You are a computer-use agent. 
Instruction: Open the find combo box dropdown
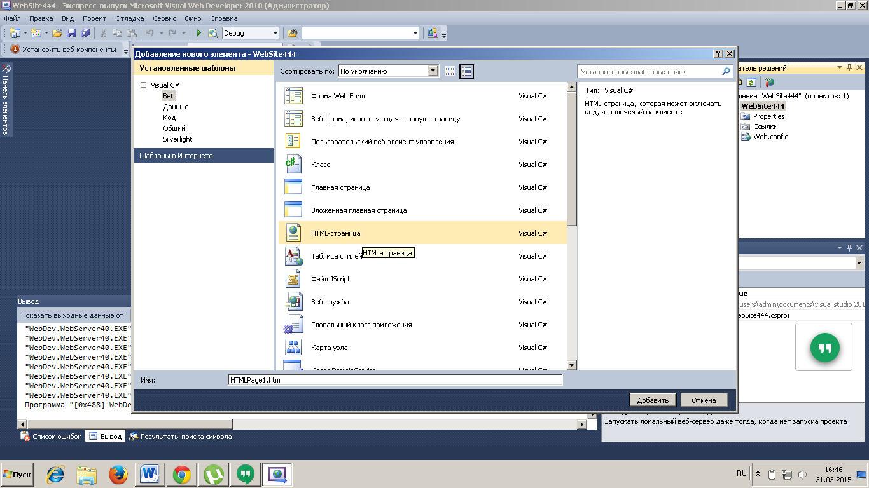415,33
